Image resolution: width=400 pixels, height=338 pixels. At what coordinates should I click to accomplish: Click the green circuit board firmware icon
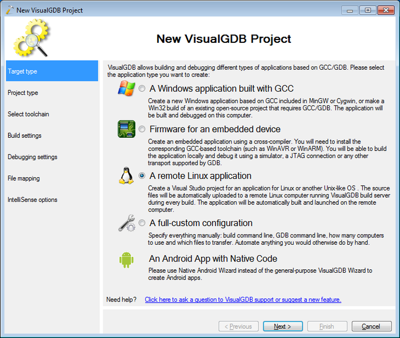pyautogui.click(x=126, y=129)
